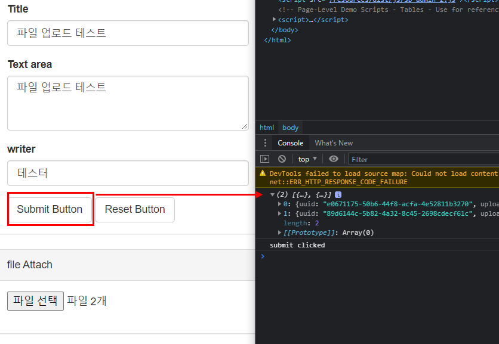Image resolution: width=499 pixels, height=344 pixels.
Task: Expand array item 0 with uuid e0671175
Action: tap(279, 204)
